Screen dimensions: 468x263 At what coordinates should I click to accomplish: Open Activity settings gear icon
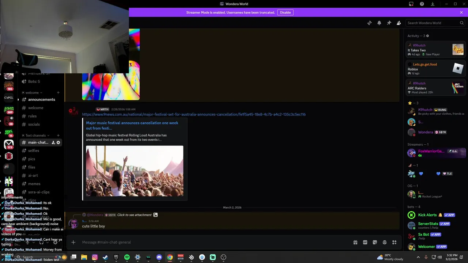pos(427,36)
